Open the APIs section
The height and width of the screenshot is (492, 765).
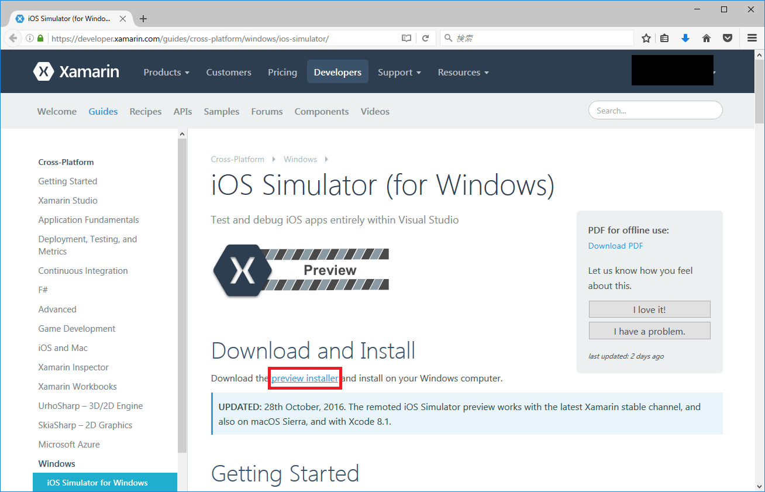[182, 111]
